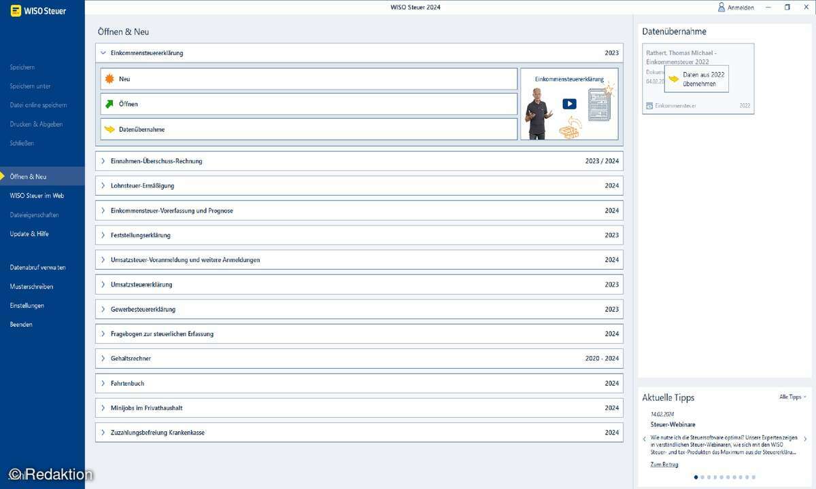Expand Einnahmen-Überschuss-Rechnung section
This screenshot has width=816, height=489.
tap(103, 161)
